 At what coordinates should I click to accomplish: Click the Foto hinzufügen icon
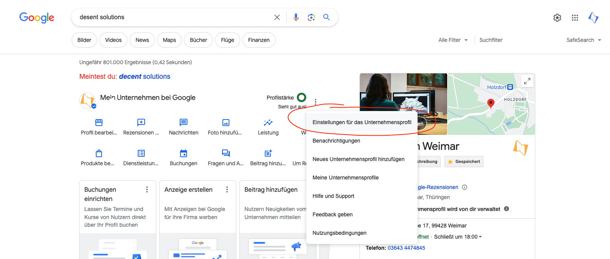226,123
